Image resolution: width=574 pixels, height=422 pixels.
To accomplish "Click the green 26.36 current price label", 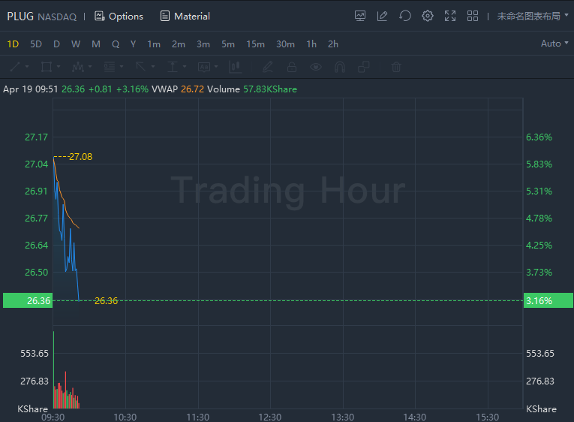I will tap(28, 300).
